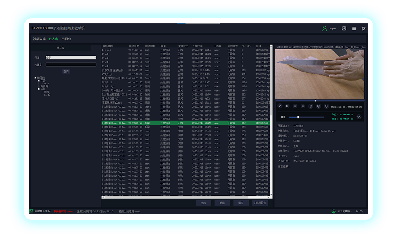This screenshot has width=399, height=247.
Task: Click the play button in video preview
Action: [x=280, y=106]
